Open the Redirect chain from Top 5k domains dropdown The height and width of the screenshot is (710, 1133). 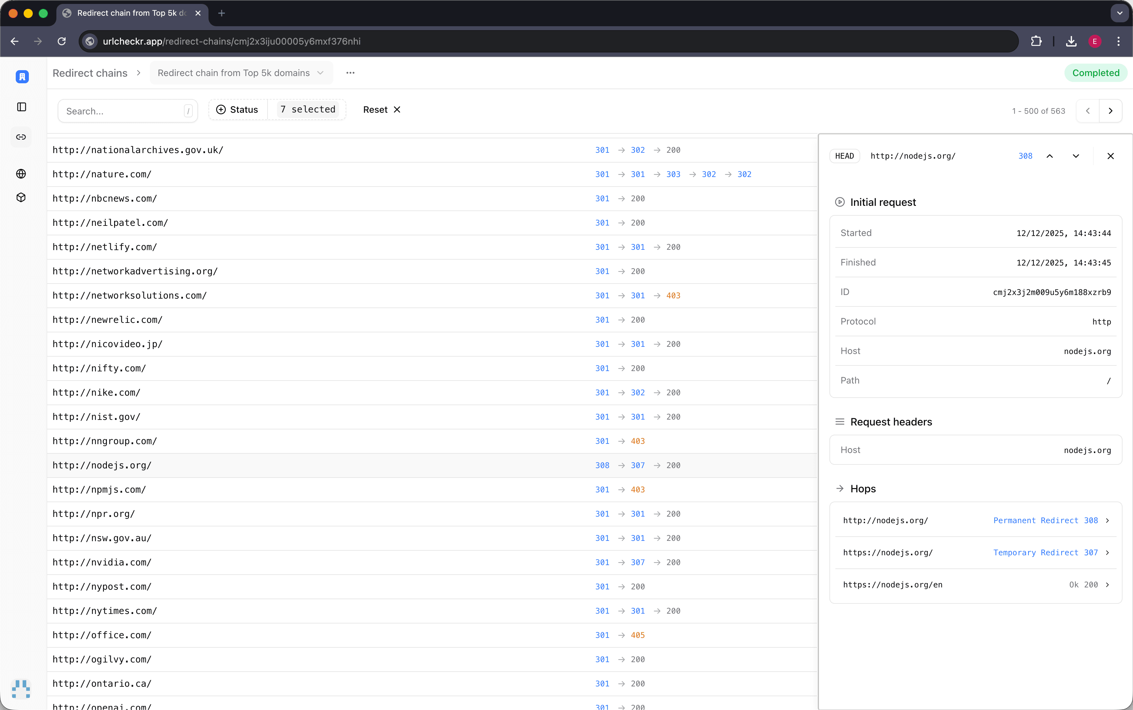(241, 73)
